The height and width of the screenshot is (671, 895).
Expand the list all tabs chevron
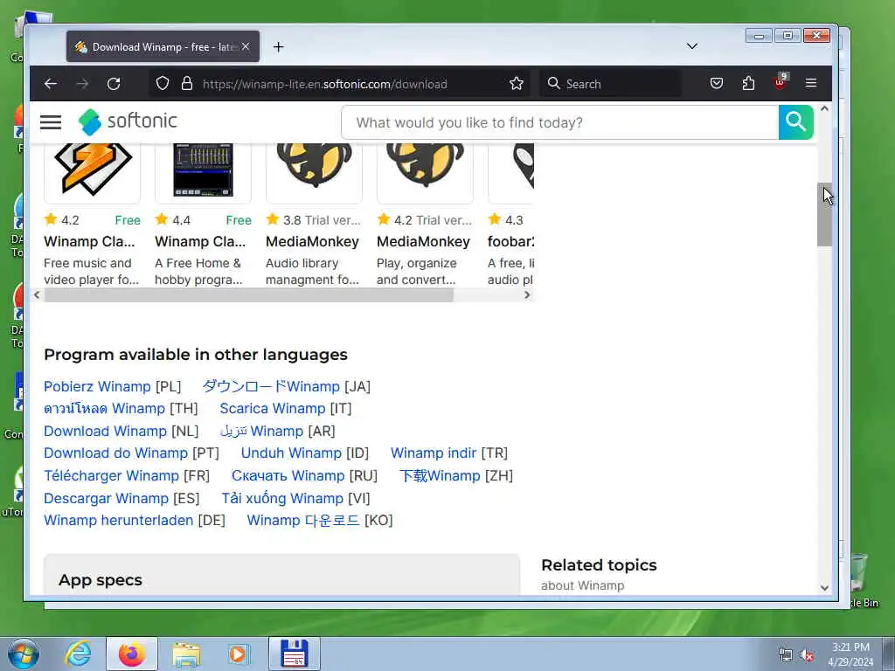pos(692,46)
